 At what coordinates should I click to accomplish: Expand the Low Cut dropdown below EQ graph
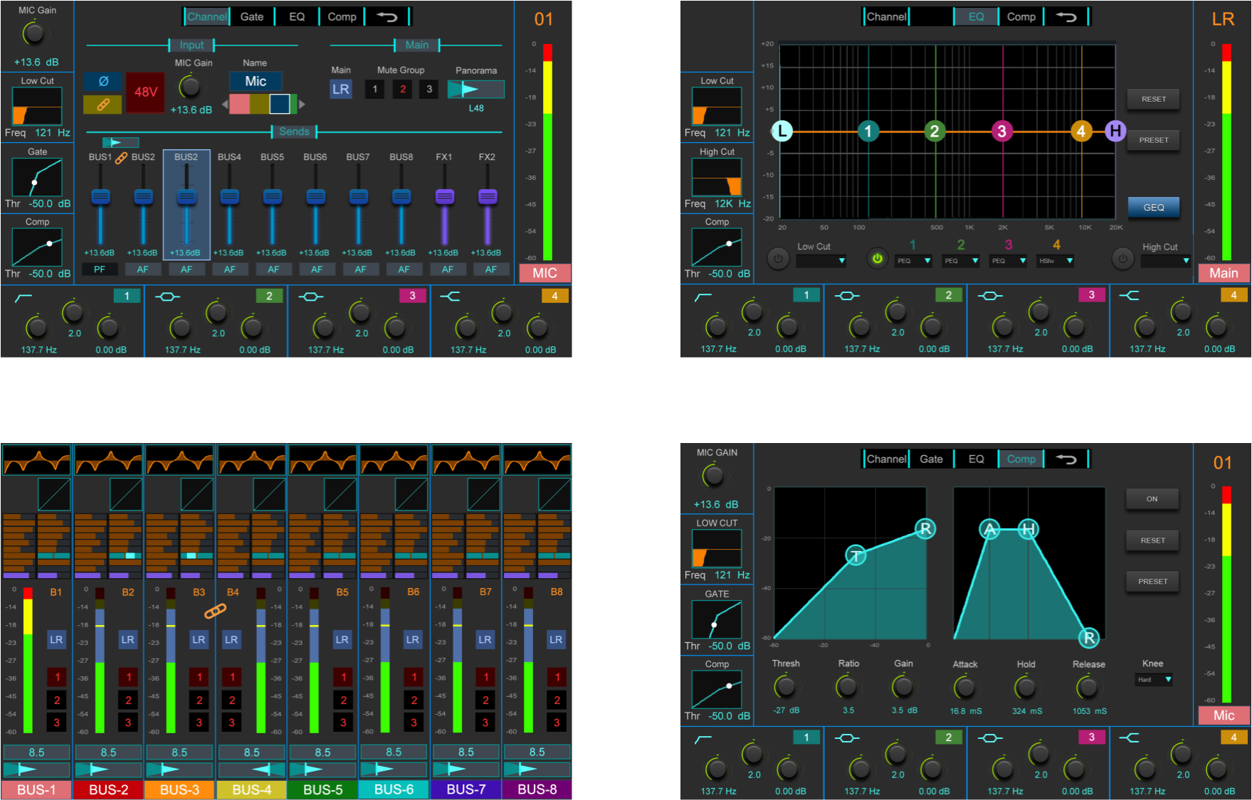[821, 261]
